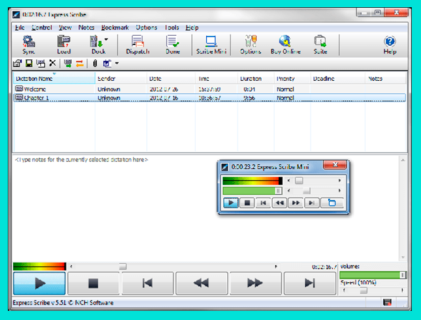Click the Load toolbar icon
This screenshot has height=320, width=421.
click(63, 44)
